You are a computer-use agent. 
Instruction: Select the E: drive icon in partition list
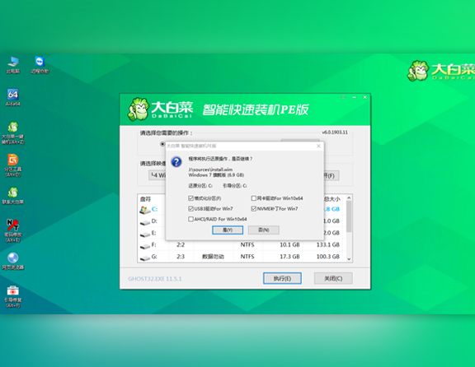[x=145, y=234]
